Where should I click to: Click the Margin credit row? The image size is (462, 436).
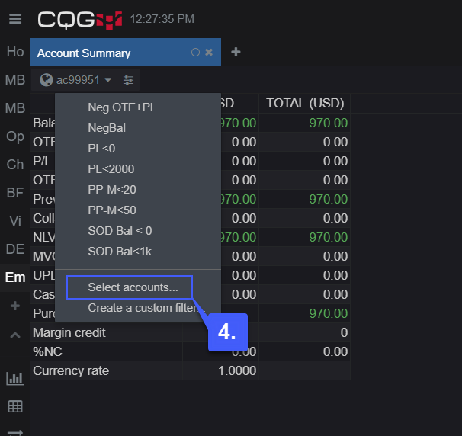pos(191,332)
